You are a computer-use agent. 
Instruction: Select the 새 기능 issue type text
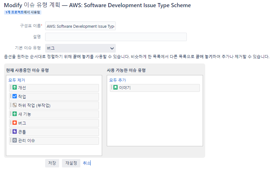click(25, 114)
